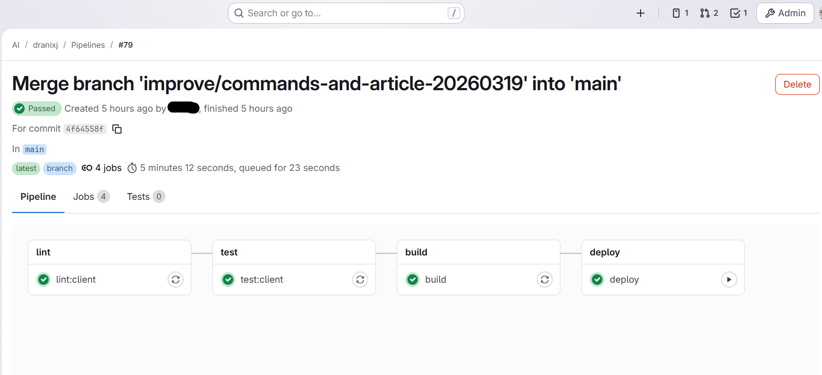
Task: Retry the lint:client job
Action: coord(176,280)
